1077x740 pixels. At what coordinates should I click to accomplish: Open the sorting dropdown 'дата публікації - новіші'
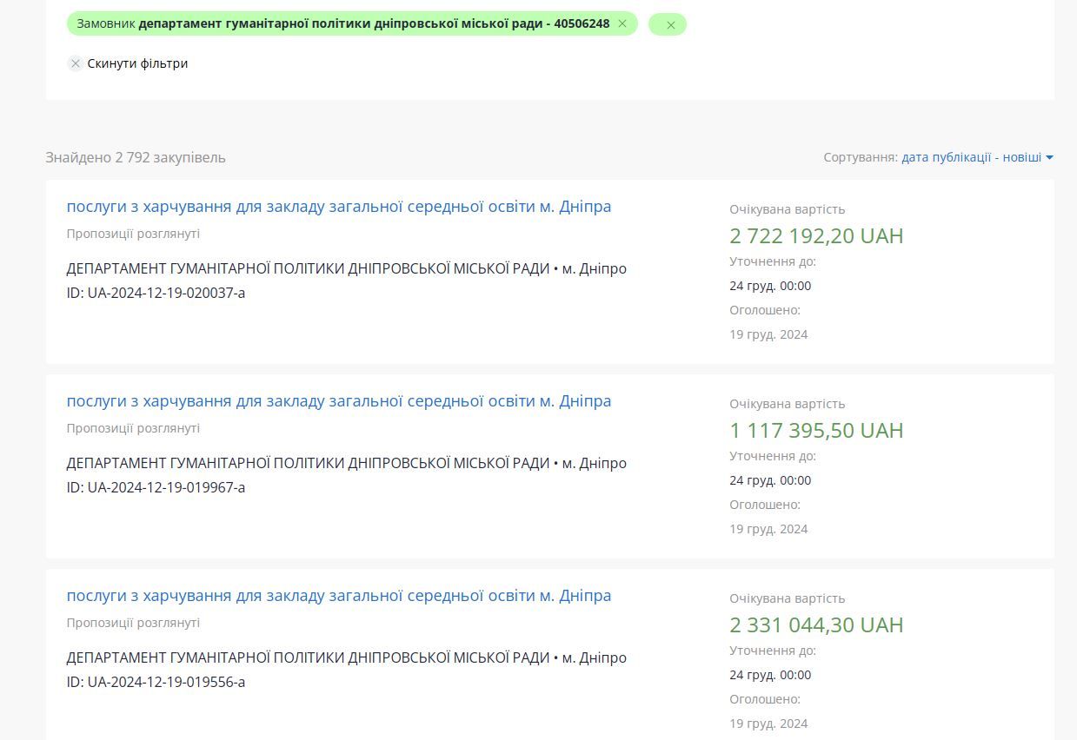[x=971, y=157]
